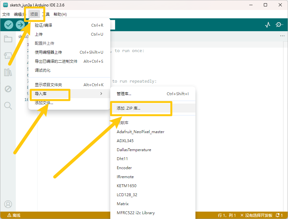This screenshot has height=219, width=288.
Task: Choose 添加 .ZIP 库... in submenu
Action: [153, 108]
